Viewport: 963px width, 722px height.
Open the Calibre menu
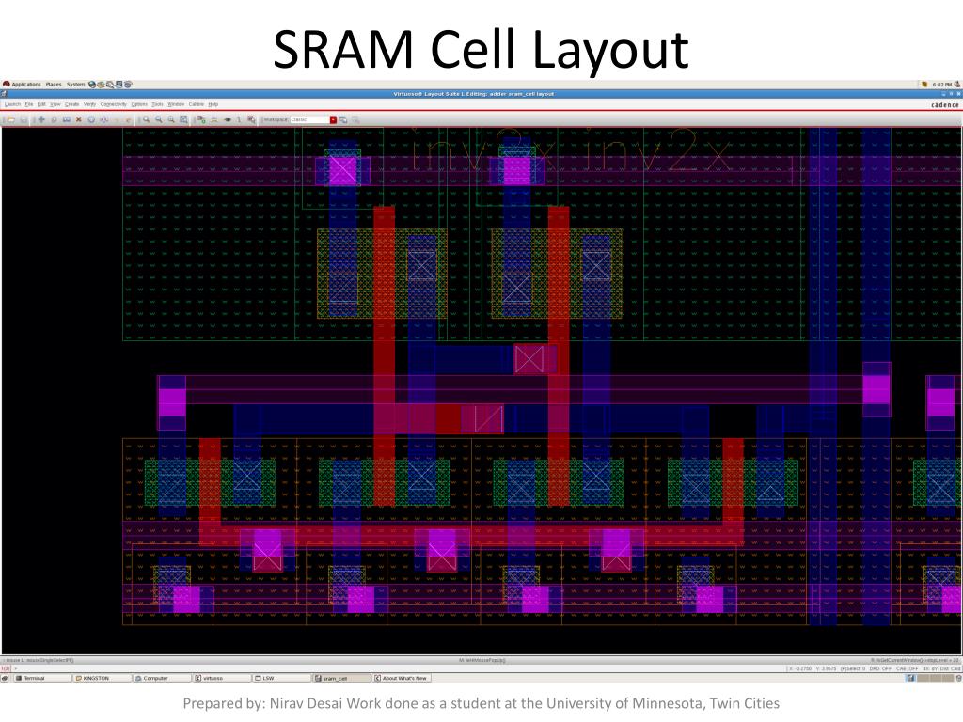point(196,104)
